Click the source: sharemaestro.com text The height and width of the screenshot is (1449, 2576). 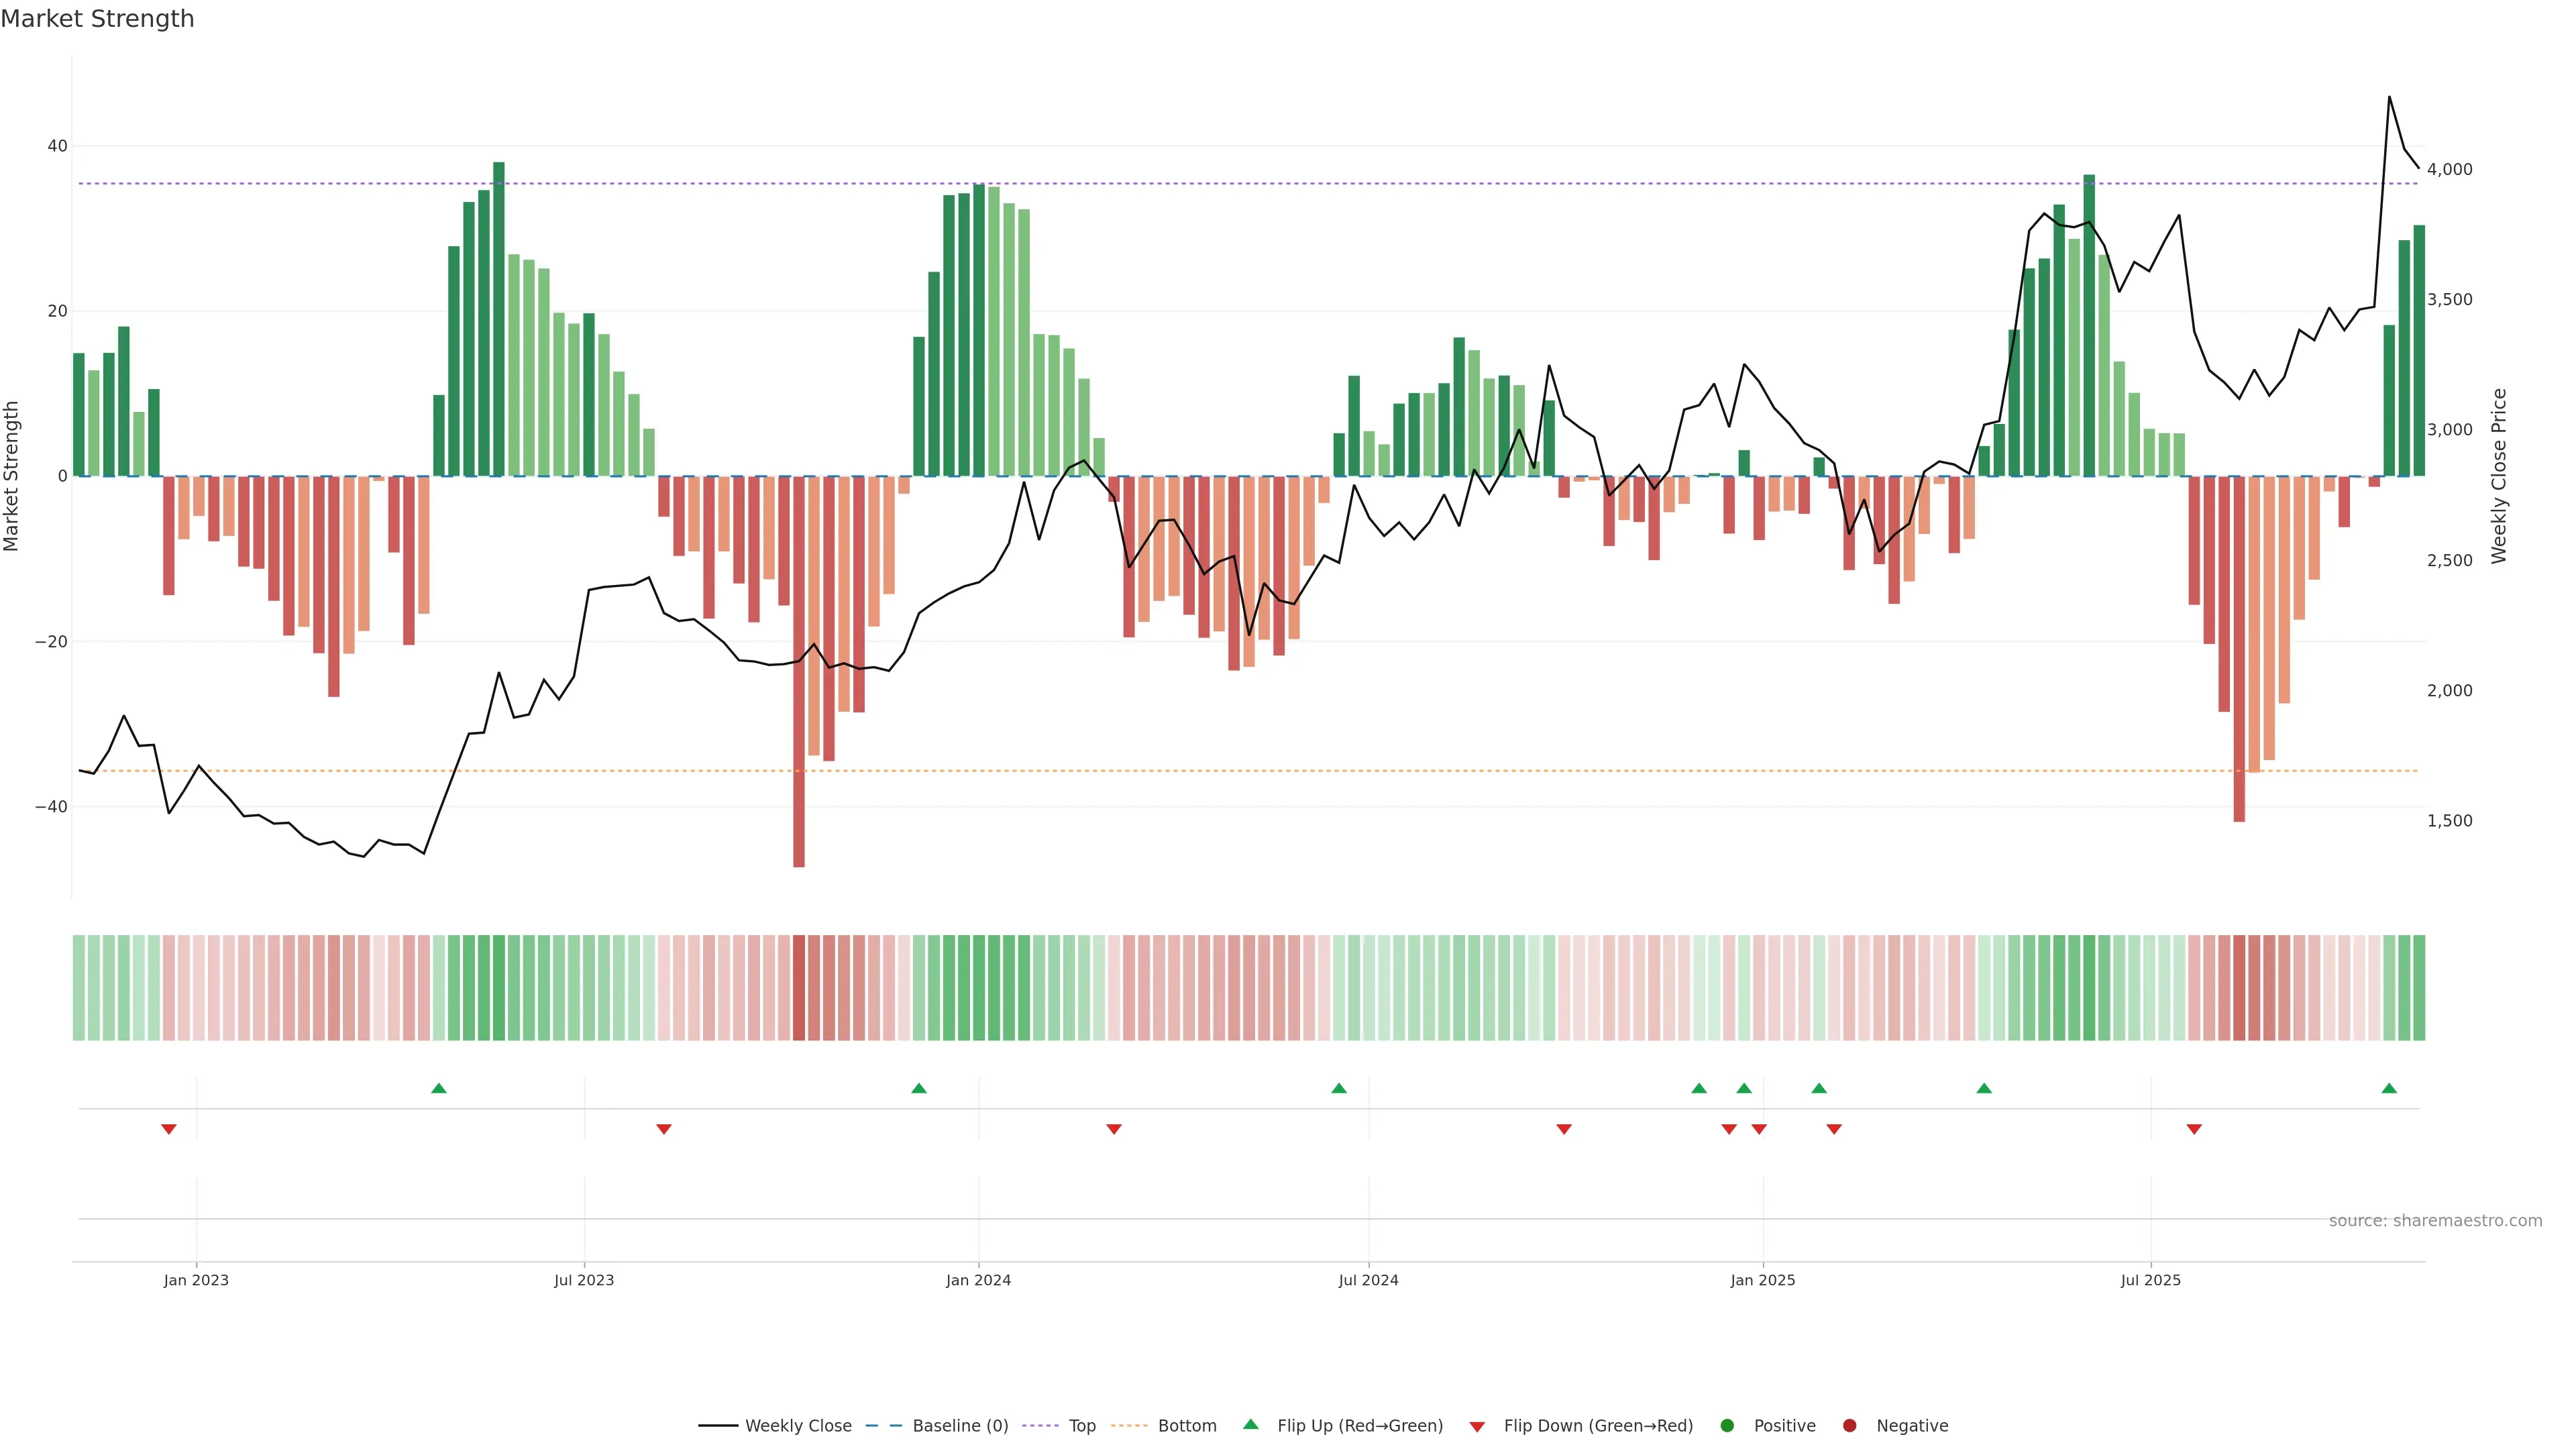2435,1220
